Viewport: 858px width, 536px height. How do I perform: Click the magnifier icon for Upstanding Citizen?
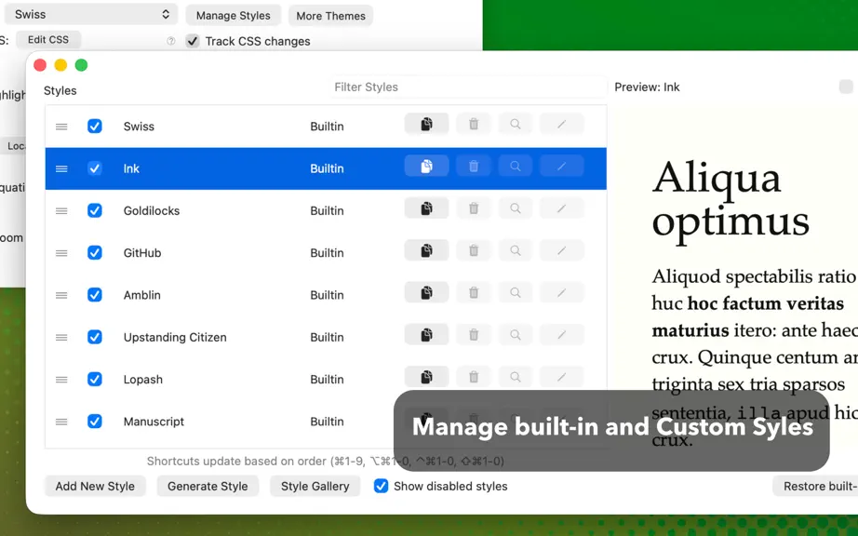click(x=515, y=335)
